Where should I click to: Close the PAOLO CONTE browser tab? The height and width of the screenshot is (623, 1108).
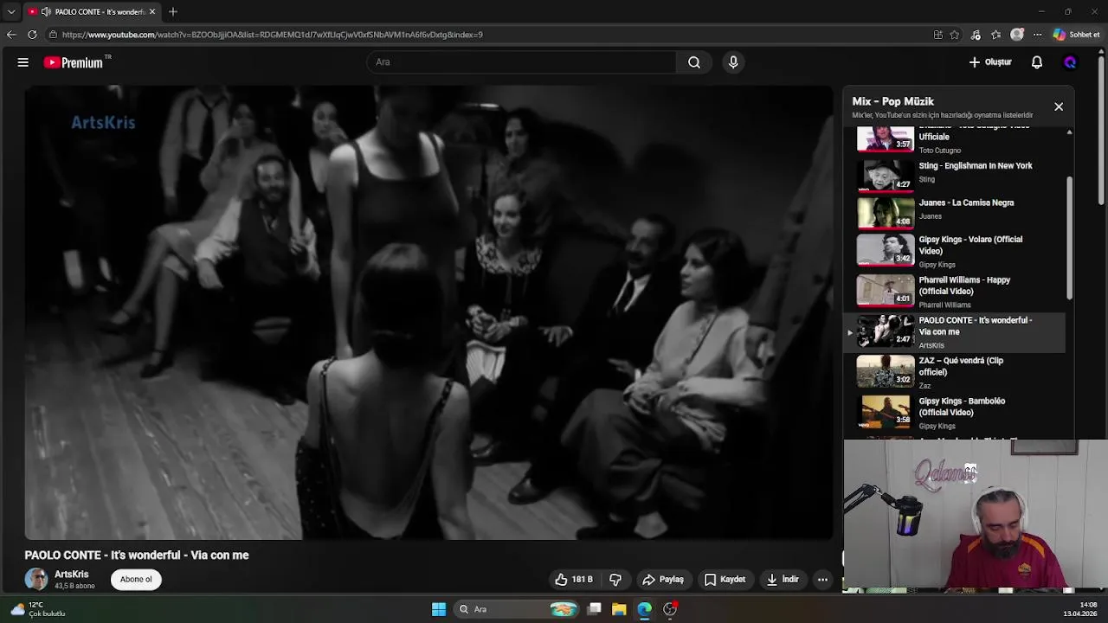pyautogui.click(x=152, y=12)
